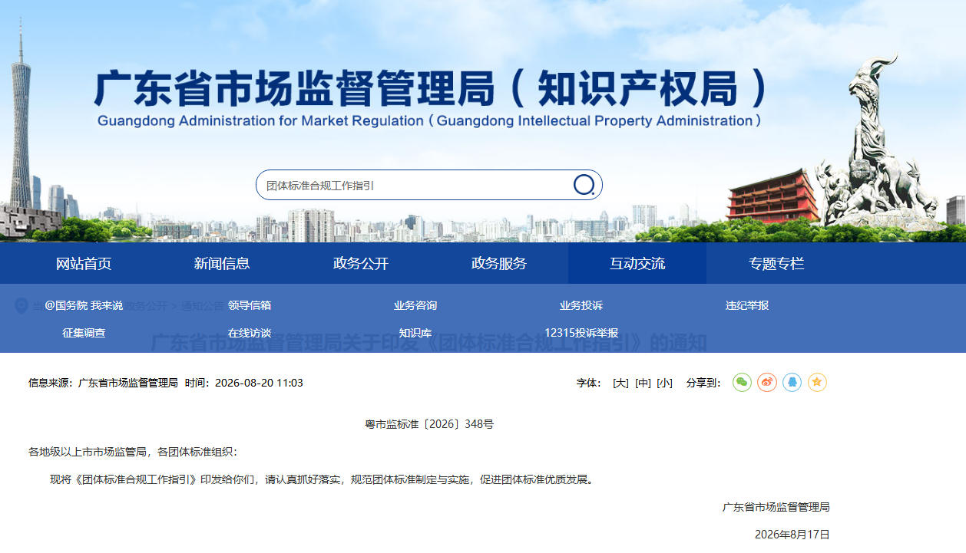Share the notice to Weibo
The image size is (966, 553).
(767, 382)
